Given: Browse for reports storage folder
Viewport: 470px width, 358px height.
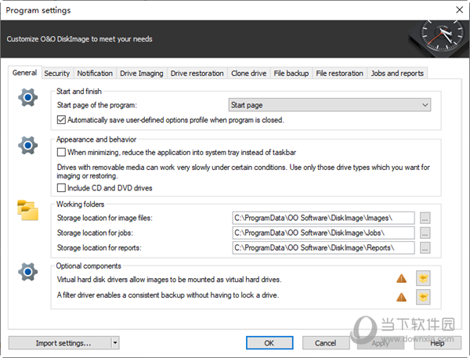Looking at the screenshot, I should (x=425, y=248).
